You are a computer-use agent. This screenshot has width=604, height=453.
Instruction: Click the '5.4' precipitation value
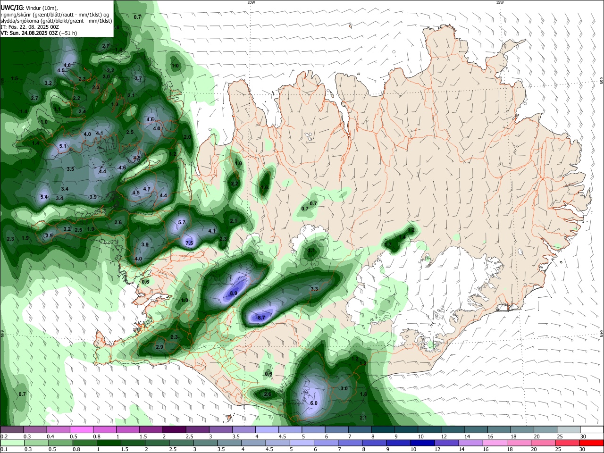click(x=44, y=197)
